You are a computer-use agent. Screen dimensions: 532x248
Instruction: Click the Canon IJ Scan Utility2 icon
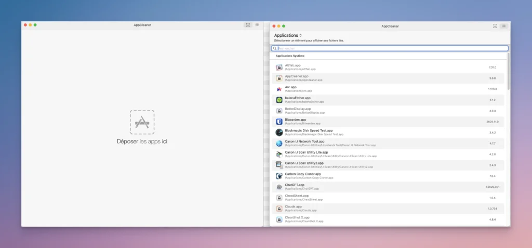[279, 165]
